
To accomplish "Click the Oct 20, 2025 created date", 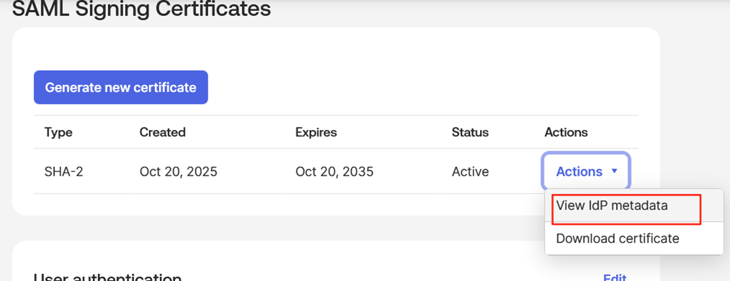I will pyautogui.click(x=178, y=172).
